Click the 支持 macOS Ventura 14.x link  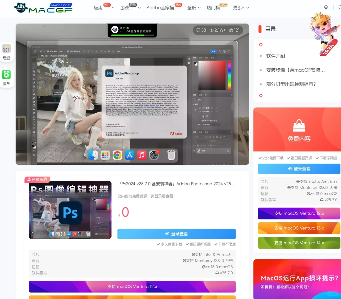[x=299, y=243]
